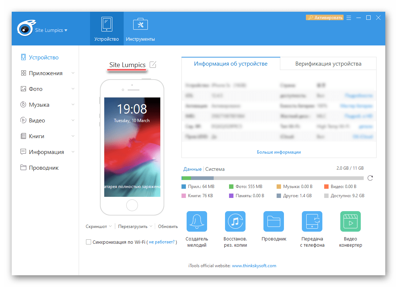Open the Больше информации link
Screen dimensions: 397x287
coord(278,152)
